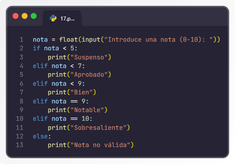Select the 17.p... file tab
The width and height of the screenshot is (235, 164).
(x=62, y=18)
